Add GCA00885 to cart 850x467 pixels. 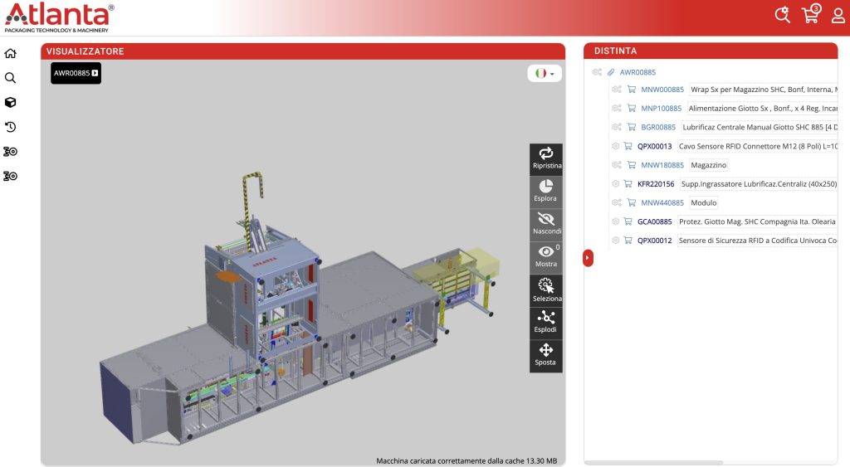(x=628, y=221)
